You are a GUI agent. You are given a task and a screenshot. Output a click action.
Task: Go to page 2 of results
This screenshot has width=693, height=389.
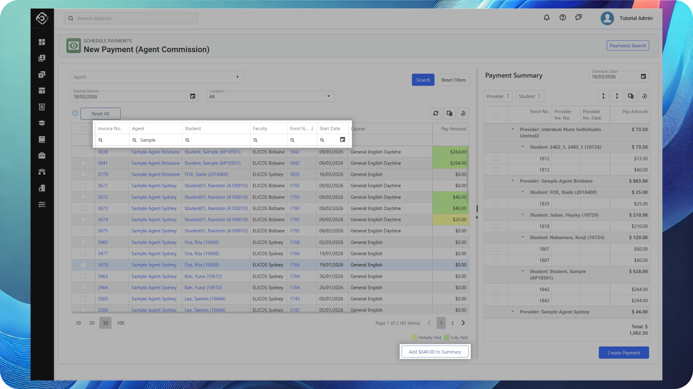click(452, 323)
